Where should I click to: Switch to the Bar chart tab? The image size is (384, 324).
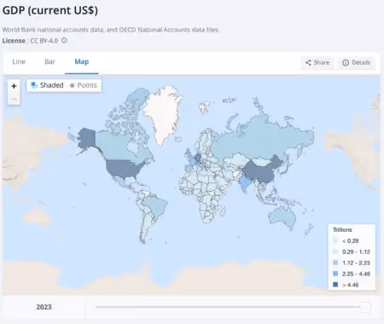click(49, 62)
